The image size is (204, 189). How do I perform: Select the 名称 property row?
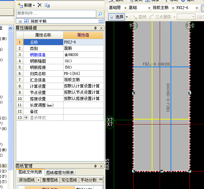(x=43, y=42)
